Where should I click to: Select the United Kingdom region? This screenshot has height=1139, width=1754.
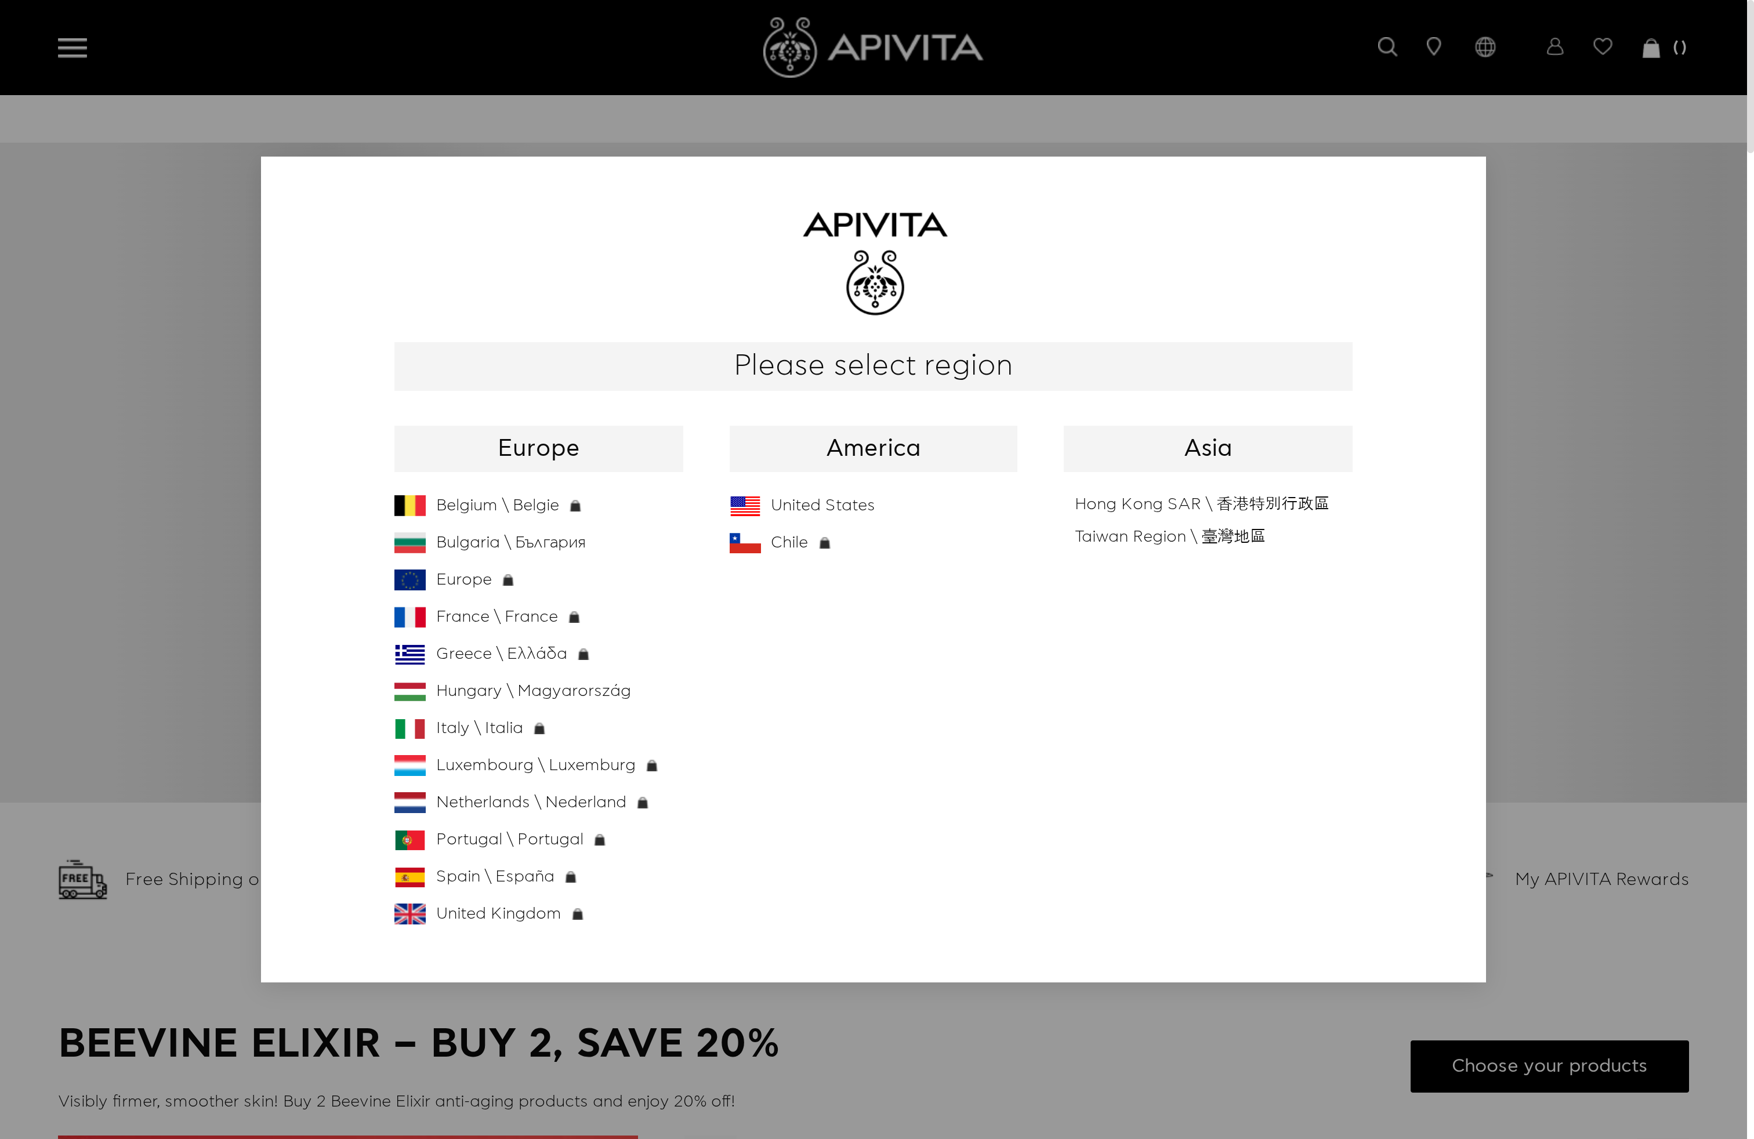(x=498, y=913)
